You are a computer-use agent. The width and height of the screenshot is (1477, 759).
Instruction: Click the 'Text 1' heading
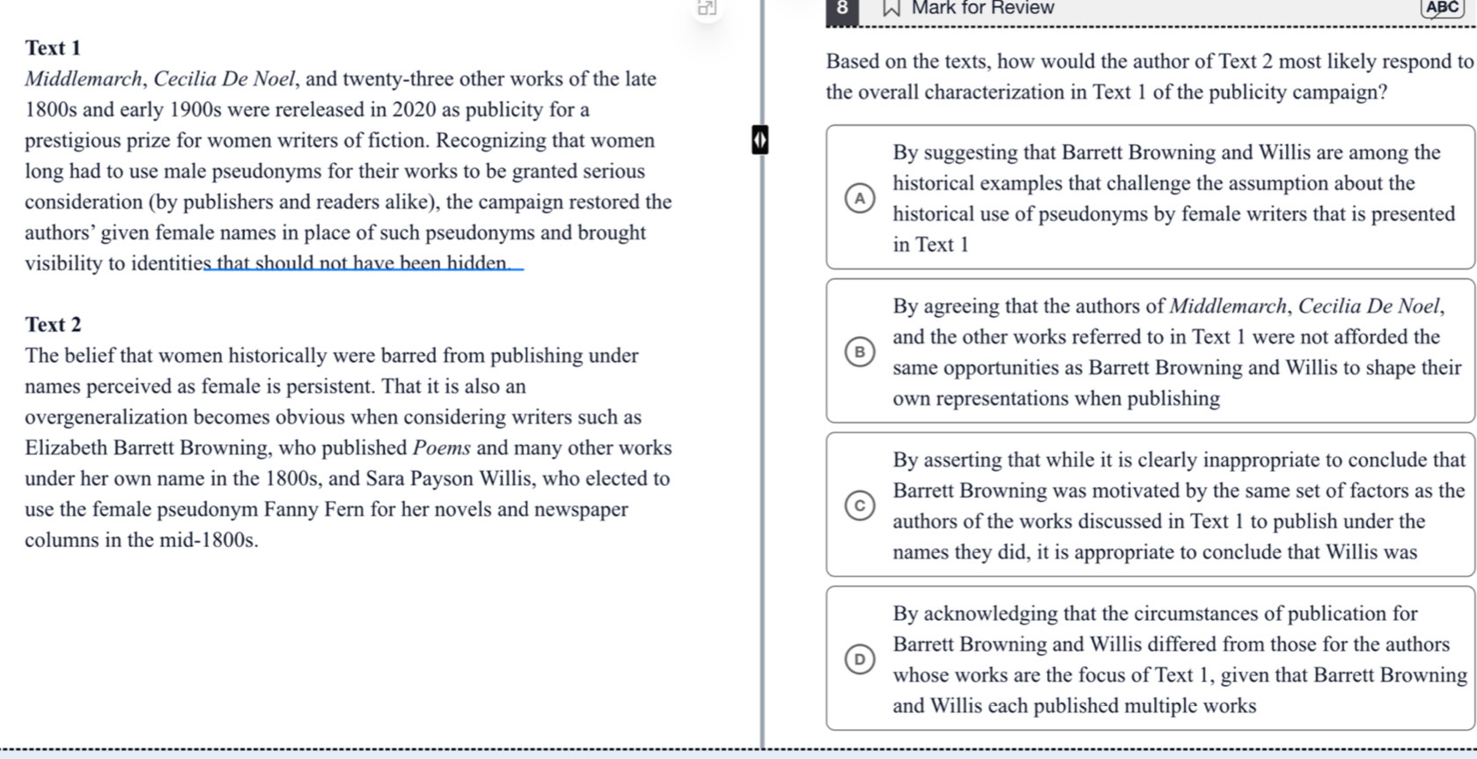pyautogui.click(x=53, y=48)
